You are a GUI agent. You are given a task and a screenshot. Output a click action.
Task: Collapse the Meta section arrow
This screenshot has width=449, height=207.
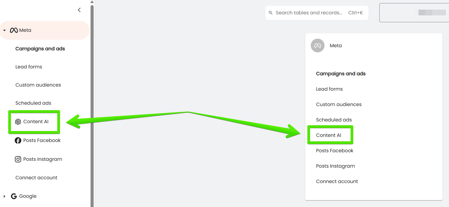pyautogui.click(x=4, y=30)
